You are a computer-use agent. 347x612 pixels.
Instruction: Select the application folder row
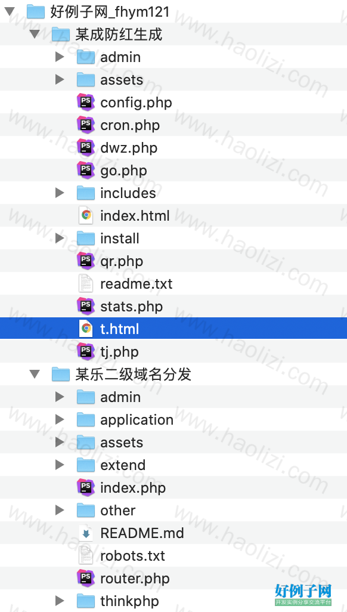173,419
